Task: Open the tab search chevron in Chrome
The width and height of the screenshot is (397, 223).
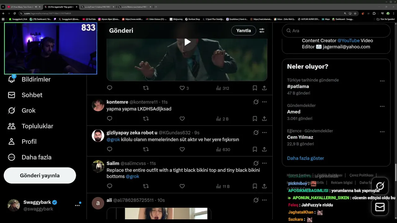Action: pyautogui.click(x=3, y=7)
